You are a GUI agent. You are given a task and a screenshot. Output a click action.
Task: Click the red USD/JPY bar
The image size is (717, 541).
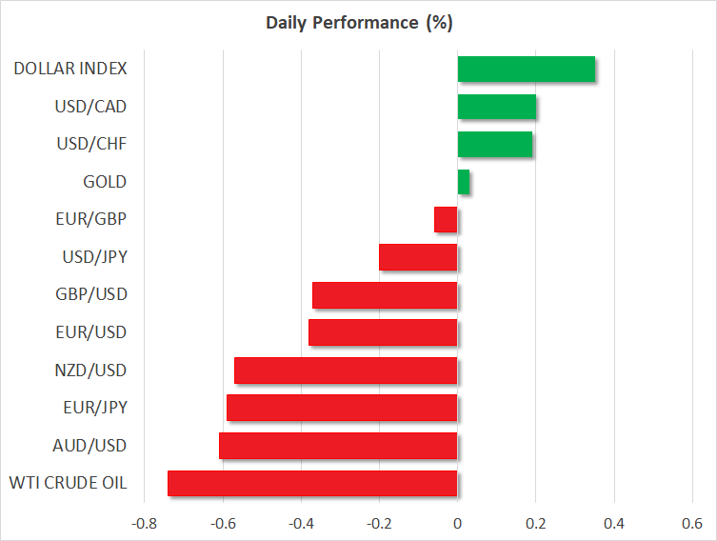pos(418,257)
